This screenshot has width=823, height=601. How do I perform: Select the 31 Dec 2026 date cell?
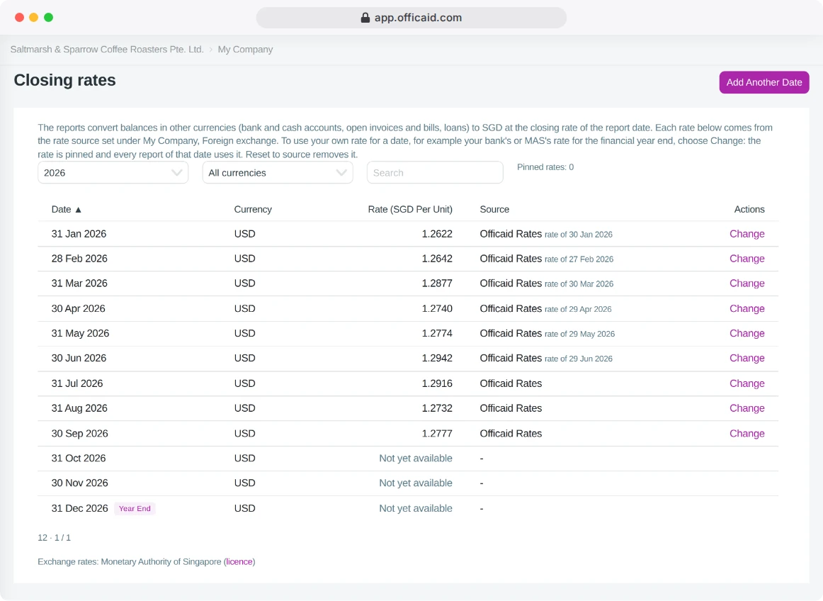[x=80, y=509]
